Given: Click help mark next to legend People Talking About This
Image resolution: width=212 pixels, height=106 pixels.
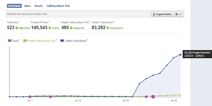Looking at the screenshot, I should tap(56, 40).
